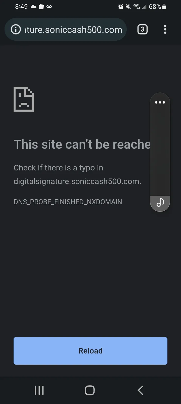Tap the muted sound status icon
The image size is (181, 404).
128,7
